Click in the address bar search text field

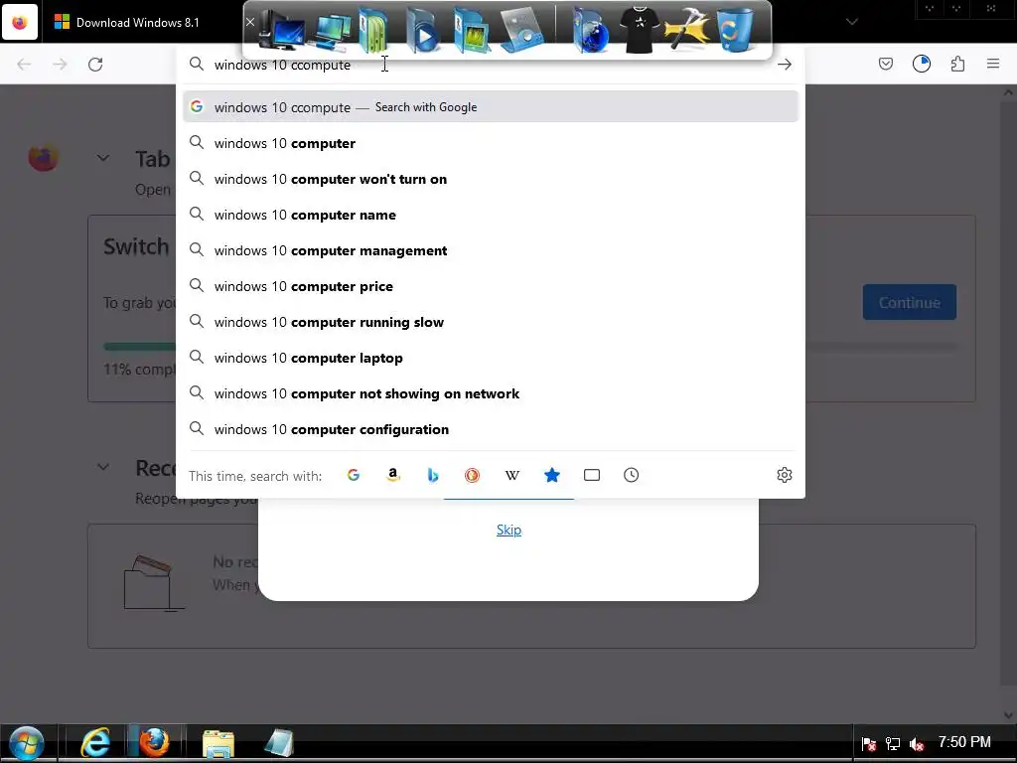(x=490, y=65)
